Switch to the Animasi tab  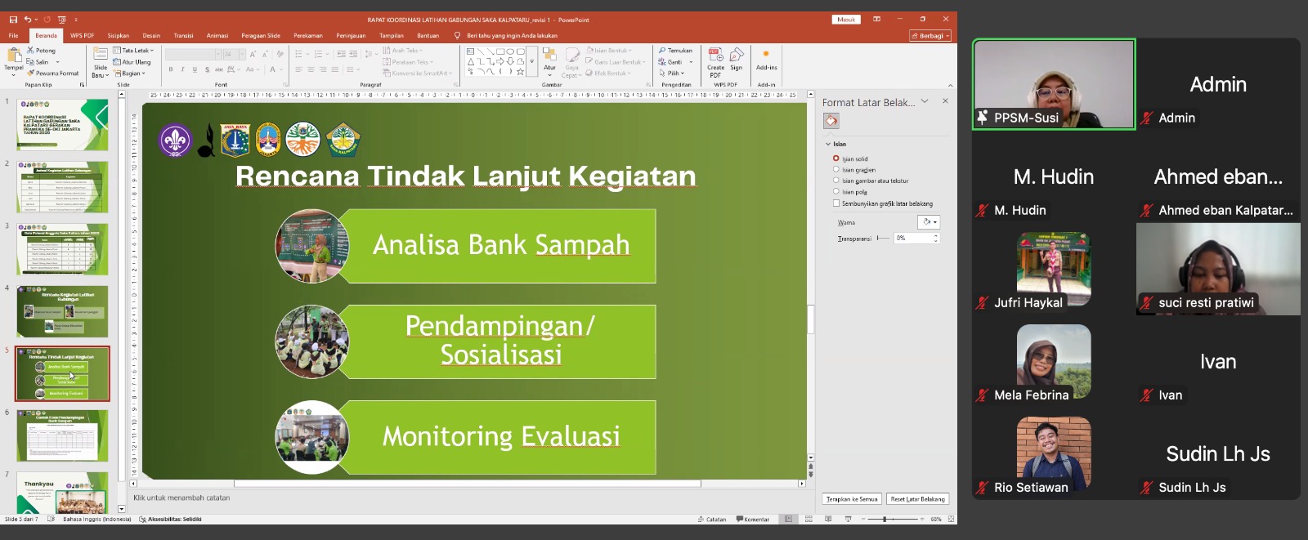(x=217, y=36)
